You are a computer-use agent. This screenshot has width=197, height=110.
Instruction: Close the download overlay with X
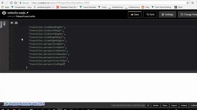click(x=43, y=103)
